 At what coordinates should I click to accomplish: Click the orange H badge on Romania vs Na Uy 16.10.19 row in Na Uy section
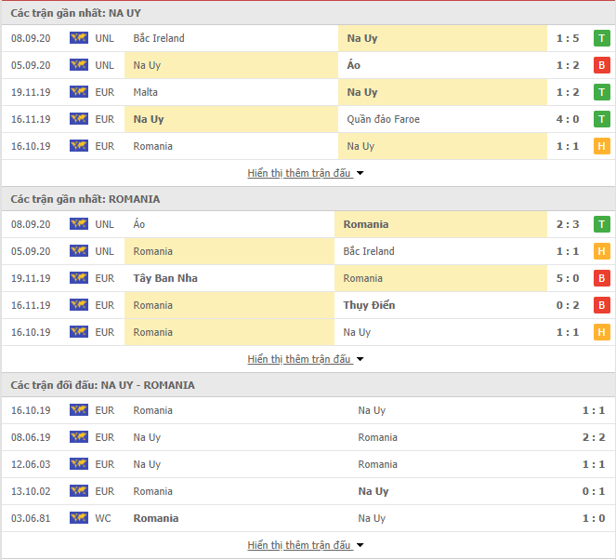click(x=601, y=146)
